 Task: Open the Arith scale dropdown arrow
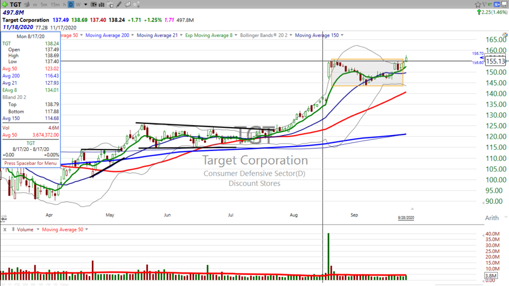pyautogui.click(x=506, y=217)
